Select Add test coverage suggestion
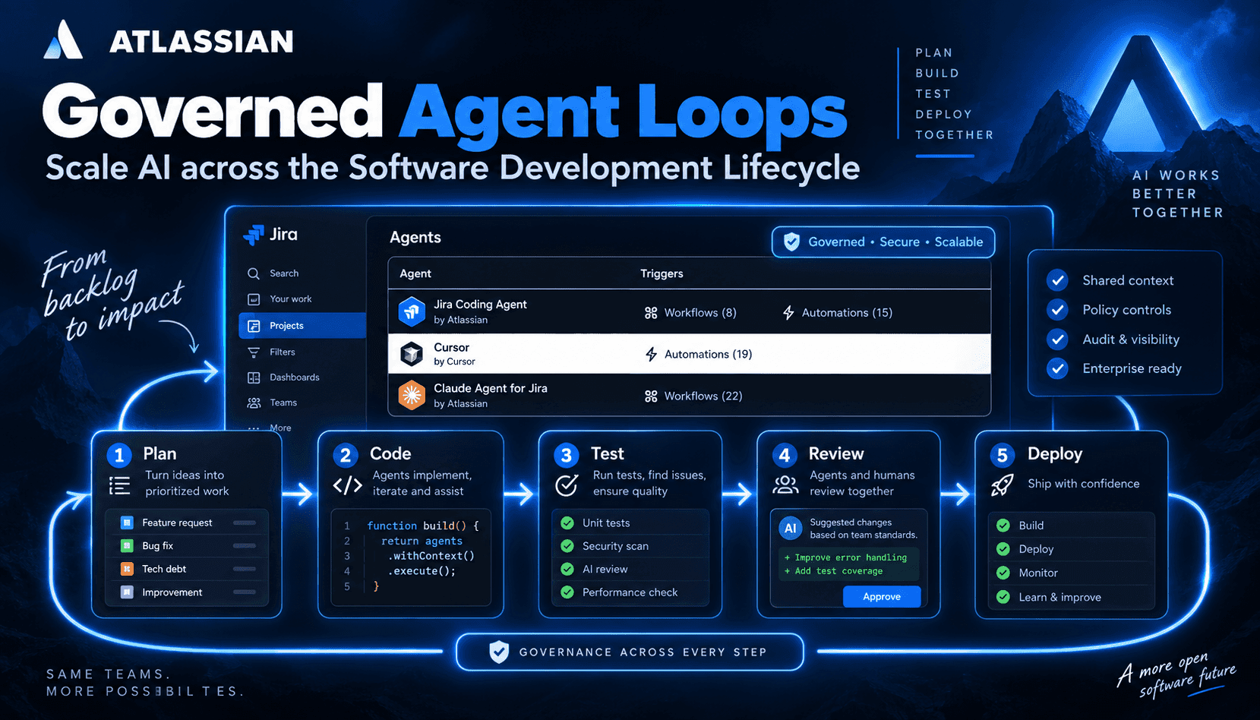This screenshot has width=1260, height=720. pyautogui.click(x=833, y=571)
